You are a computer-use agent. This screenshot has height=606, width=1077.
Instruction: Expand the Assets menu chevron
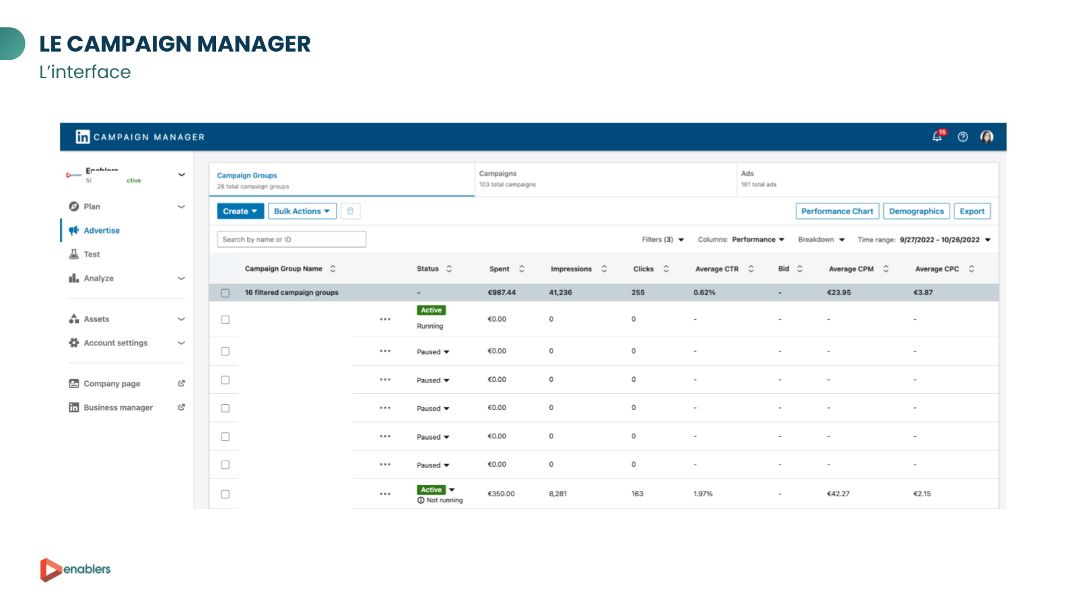pos(181,319)
